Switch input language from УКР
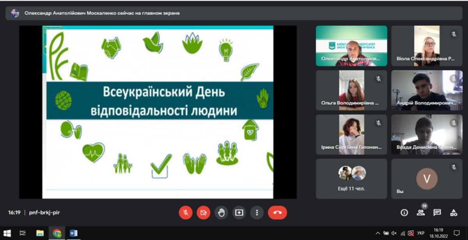 (421, 233)
